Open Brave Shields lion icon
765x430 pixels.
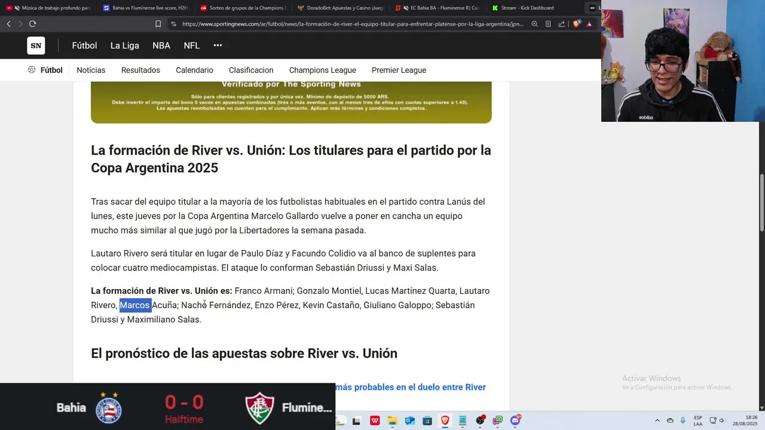point(576,24)
